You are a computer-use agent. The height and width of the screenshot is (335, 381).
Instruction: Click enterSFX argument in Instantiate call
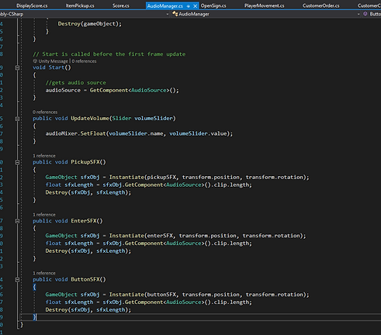(x=160, y=236)
